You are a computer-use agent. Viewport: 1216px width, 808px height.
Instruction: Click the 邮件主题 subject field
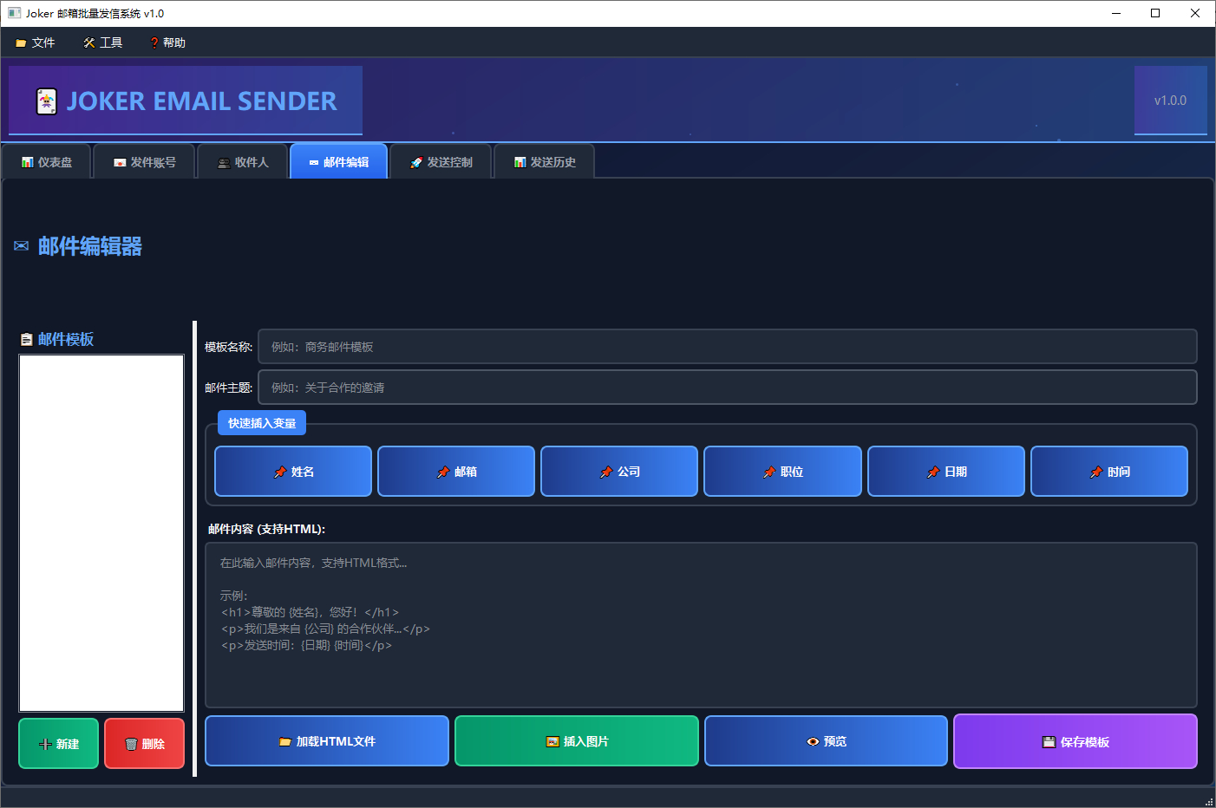pyautogui.click(x=727, y=387)
